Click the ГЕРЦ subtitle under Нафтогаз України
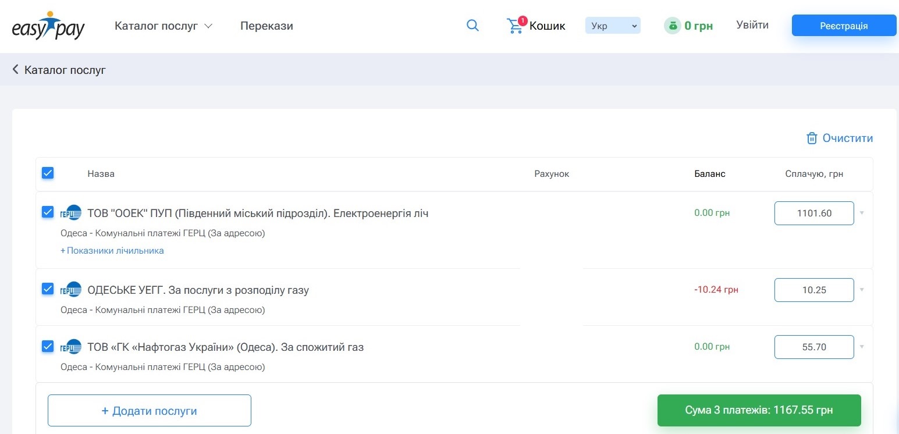The width and height of the screenshot is (899, 434). click(163, 367)
